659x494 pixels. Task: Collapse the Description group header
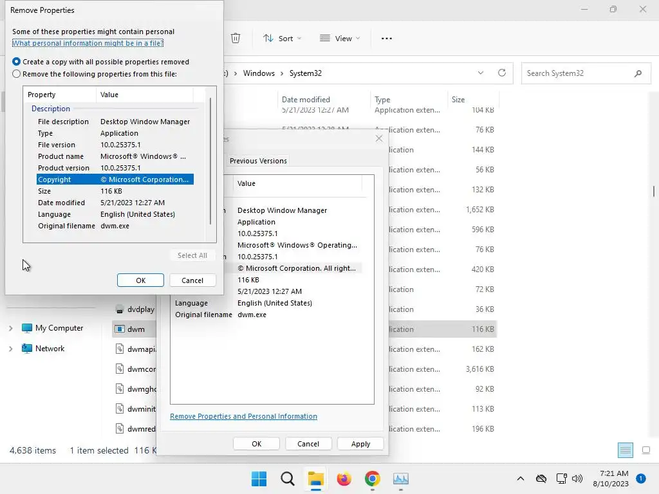pyautogui.click(x=51, y=108)
